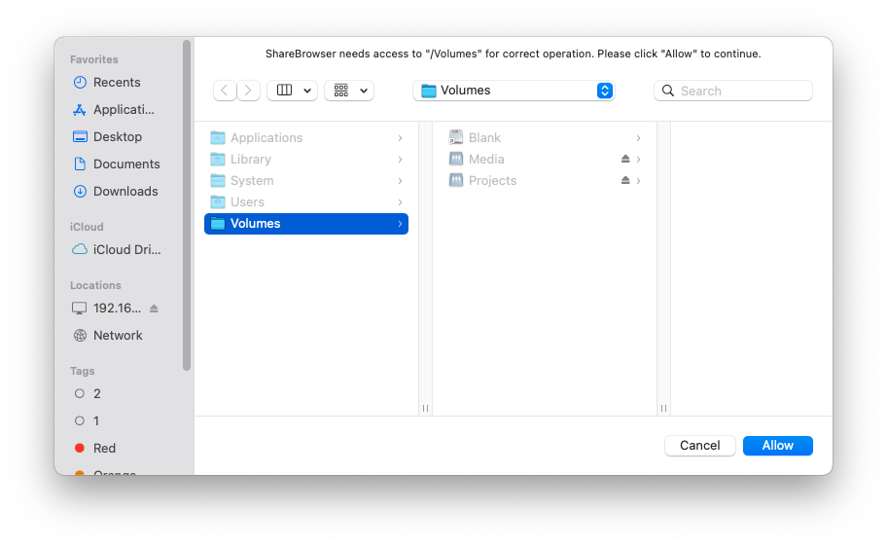The width and height of the screenshot is (887, 547).
Task: Click the back navigation arrow
Action: 225,91
